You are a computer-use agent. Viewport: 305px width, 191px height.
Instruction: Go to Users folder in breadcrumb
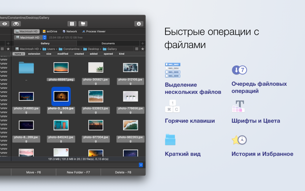[x=49, y=49]
